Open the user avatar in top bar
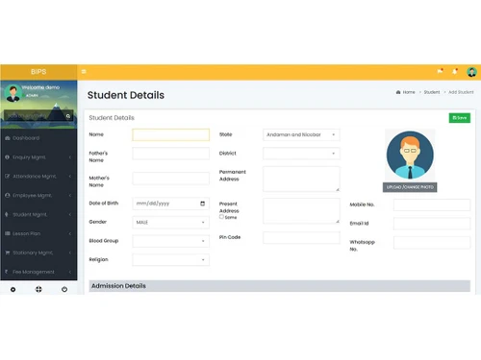481x360 pixels. [x=471, y=72]
